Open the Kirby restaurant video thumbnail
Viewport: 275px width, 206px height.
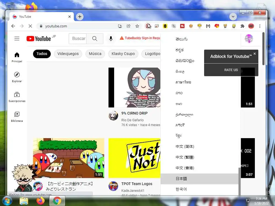click(x=68, y=158)
